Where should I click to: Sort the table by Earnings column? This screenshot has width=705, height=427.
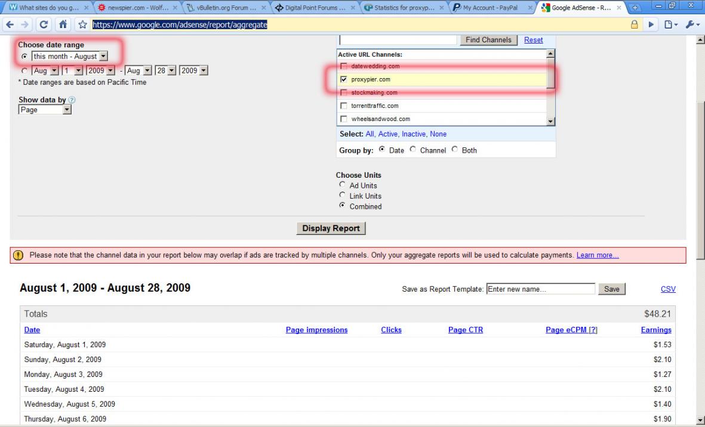pos(656,330)
